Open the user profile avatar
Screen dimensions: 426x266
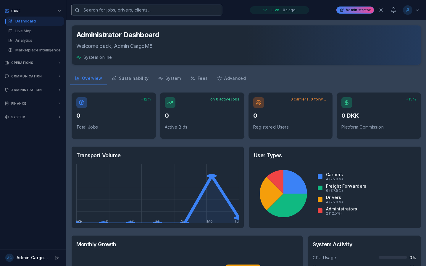click(408, 10)
